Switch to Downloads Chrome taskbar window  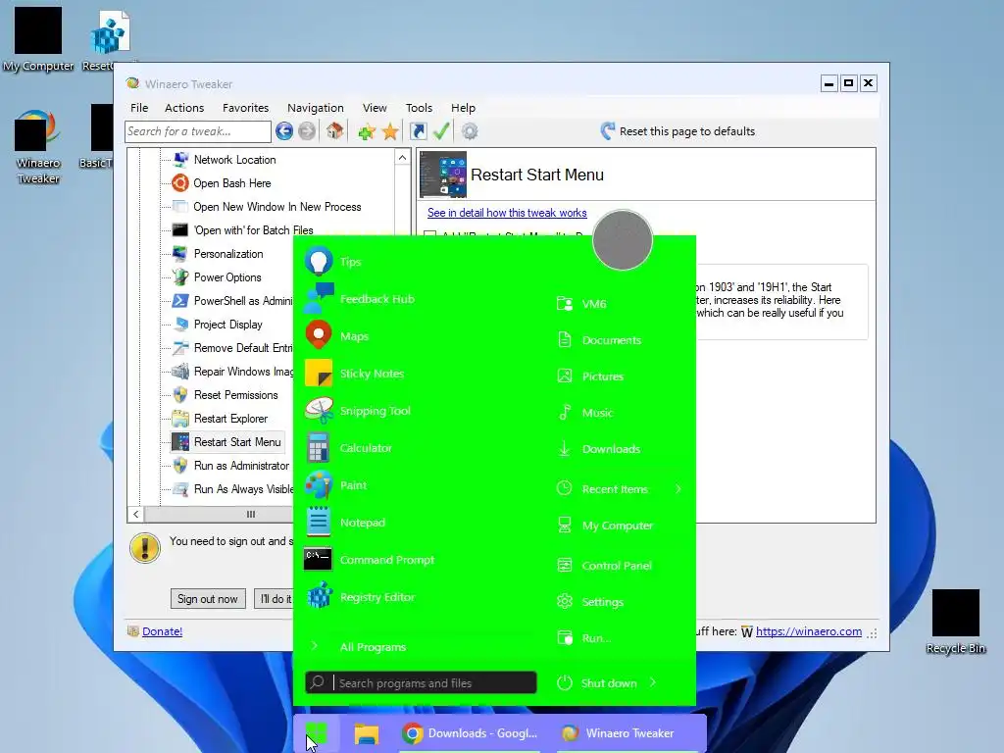point(470,733)
